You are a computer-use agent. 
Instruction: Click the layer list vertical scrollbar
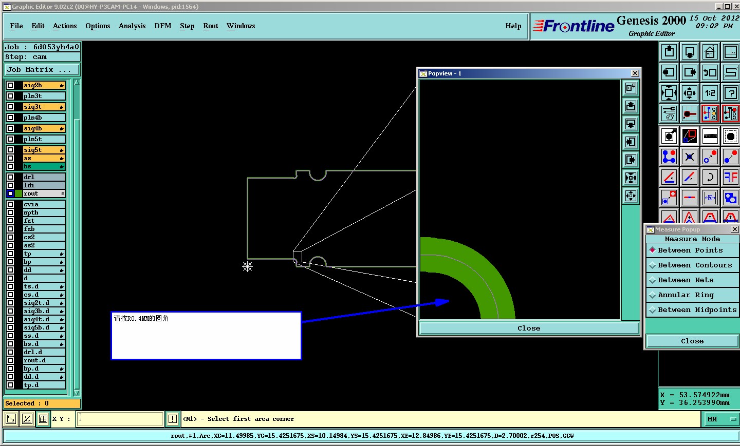pos(77,237)
